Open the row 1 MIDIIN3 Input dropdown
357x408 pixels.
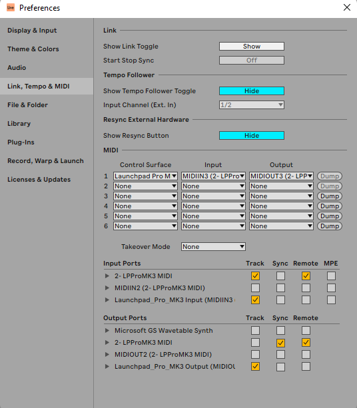point(213,176)
